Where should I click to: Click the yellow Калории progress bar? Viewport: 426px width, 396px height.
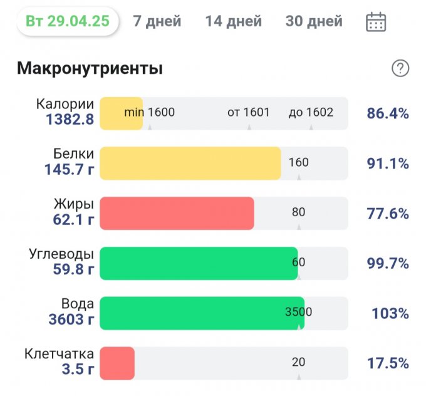(122, 113)
